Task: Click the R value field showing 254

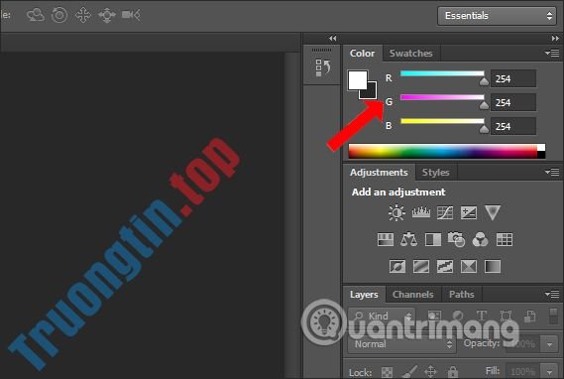Action: coord(513,78)
